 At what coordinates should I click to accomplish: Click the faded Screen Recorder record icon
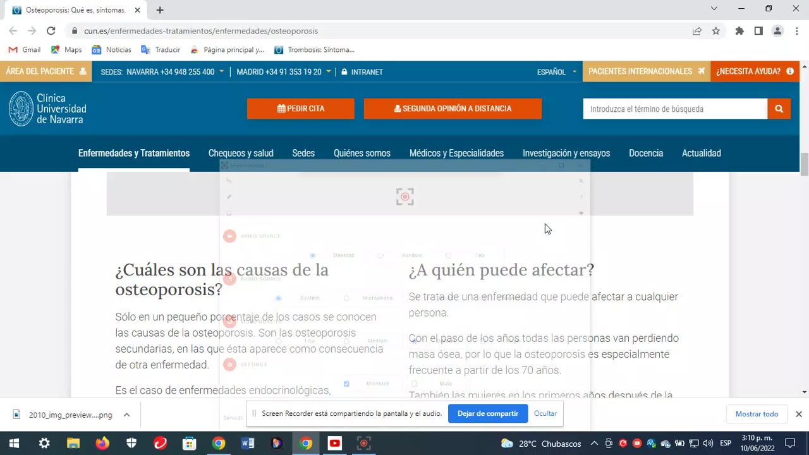(405, 197)
